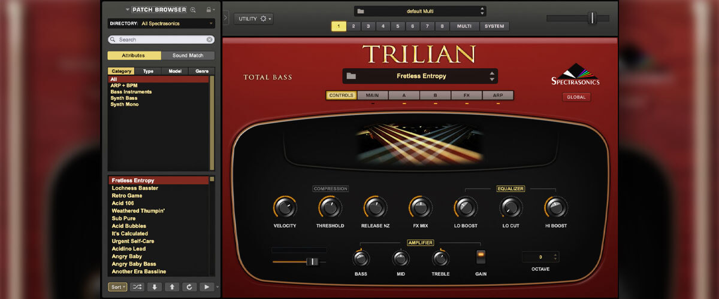Screen dimensions: 719x299
Task: Select part 8 button
Action: (x=442, y=26)
